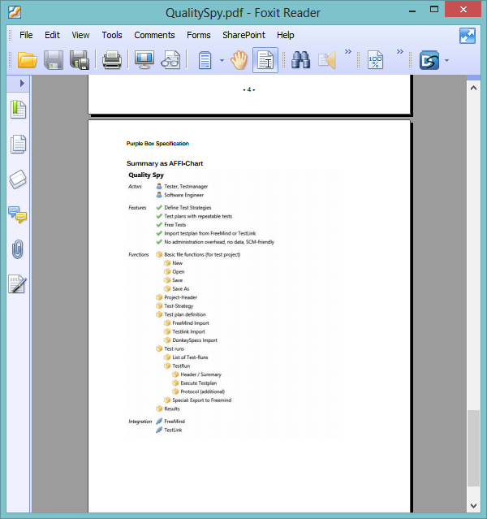
Task: Select the Text selection tool
Action: [x=265, y=60]
